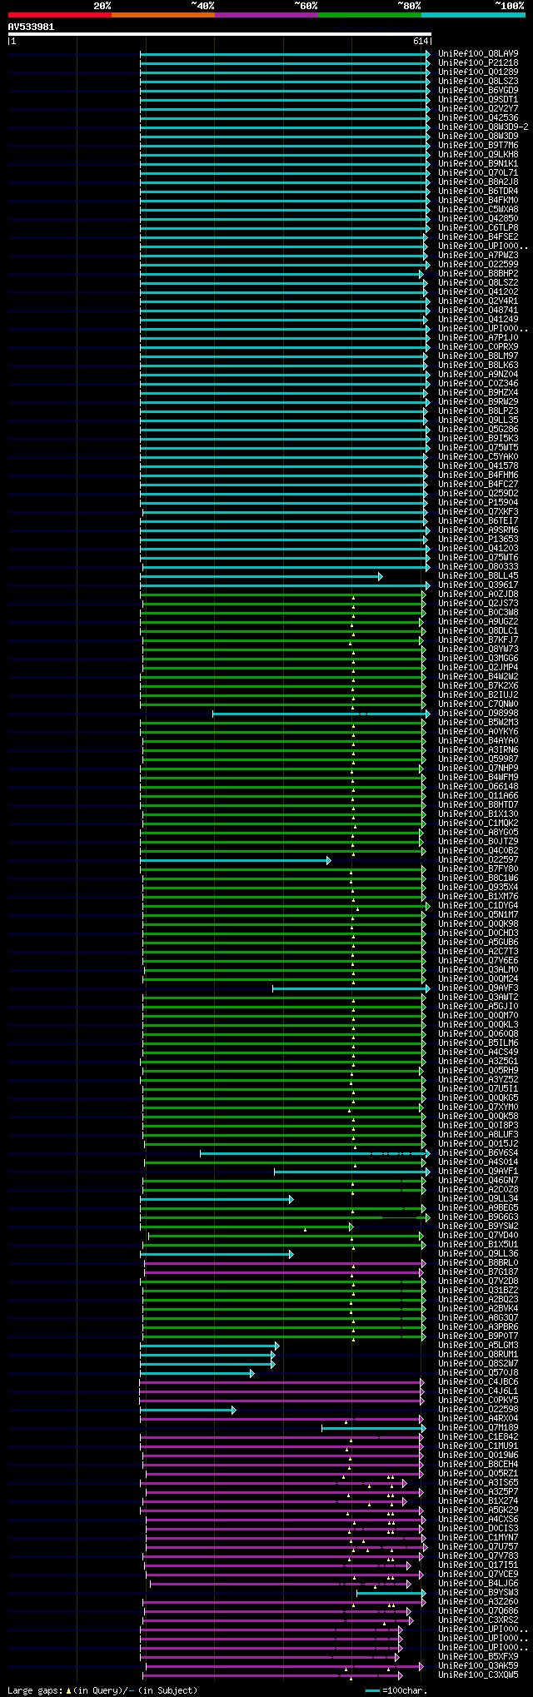Select label UniRef100_B9N1K1
The image size is (533, 1697).
pos(478,163)
